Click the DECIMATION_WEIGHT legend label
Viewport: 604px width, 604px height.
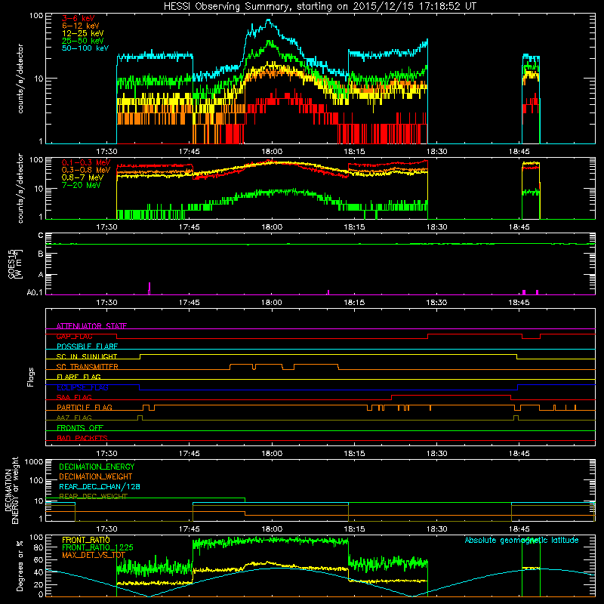96,476
